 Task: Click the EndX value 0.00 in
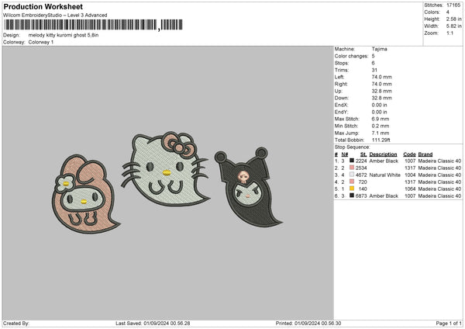click(x=379, y=105)
